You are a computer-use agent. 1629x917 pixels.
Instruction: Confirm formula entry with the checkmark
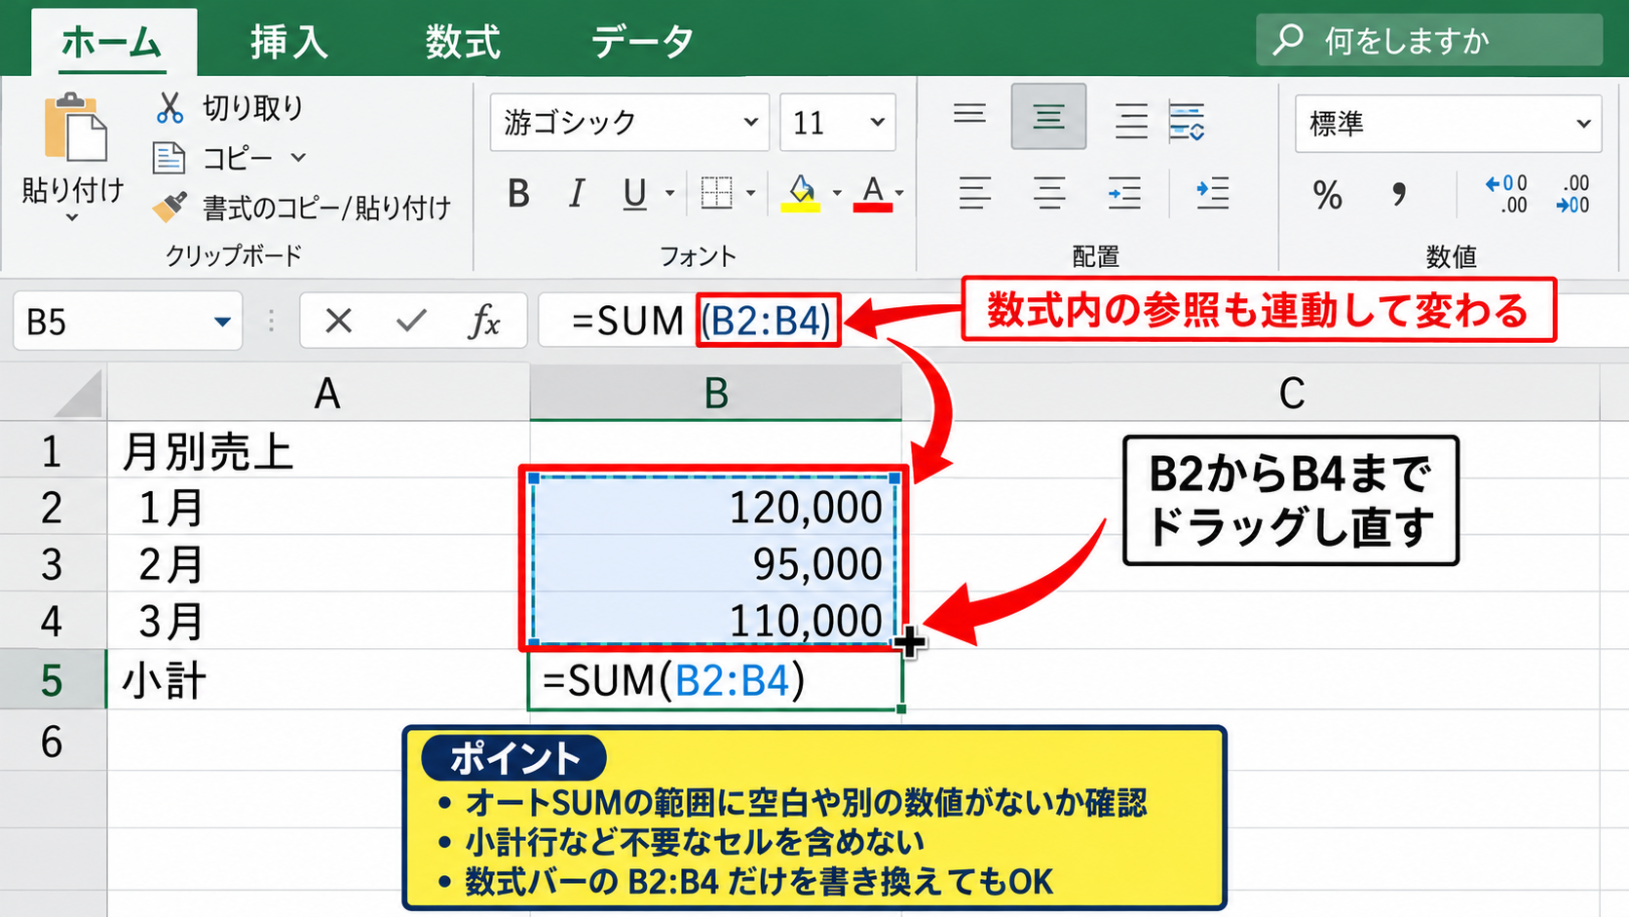tap(411, 320)
